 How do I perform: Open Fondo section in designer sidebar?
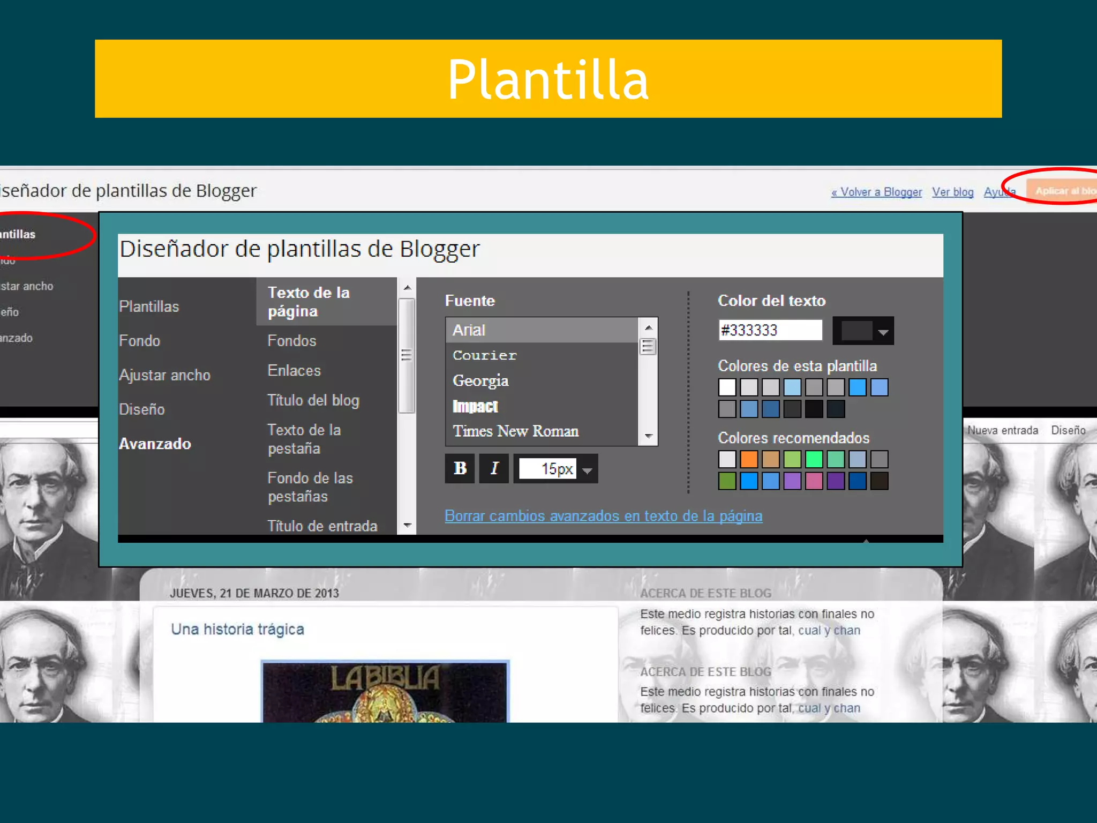coord(140,341)
